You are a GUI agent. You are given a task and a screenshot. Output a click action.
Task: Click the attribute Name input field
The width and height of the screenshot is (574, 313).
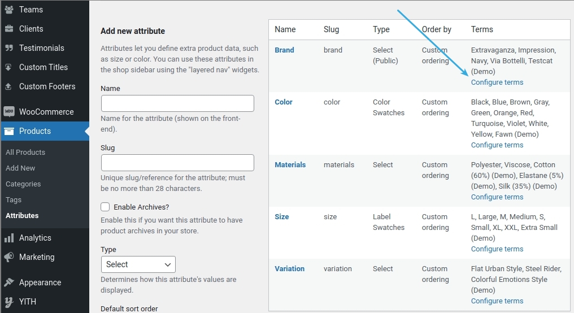(177, 103)
